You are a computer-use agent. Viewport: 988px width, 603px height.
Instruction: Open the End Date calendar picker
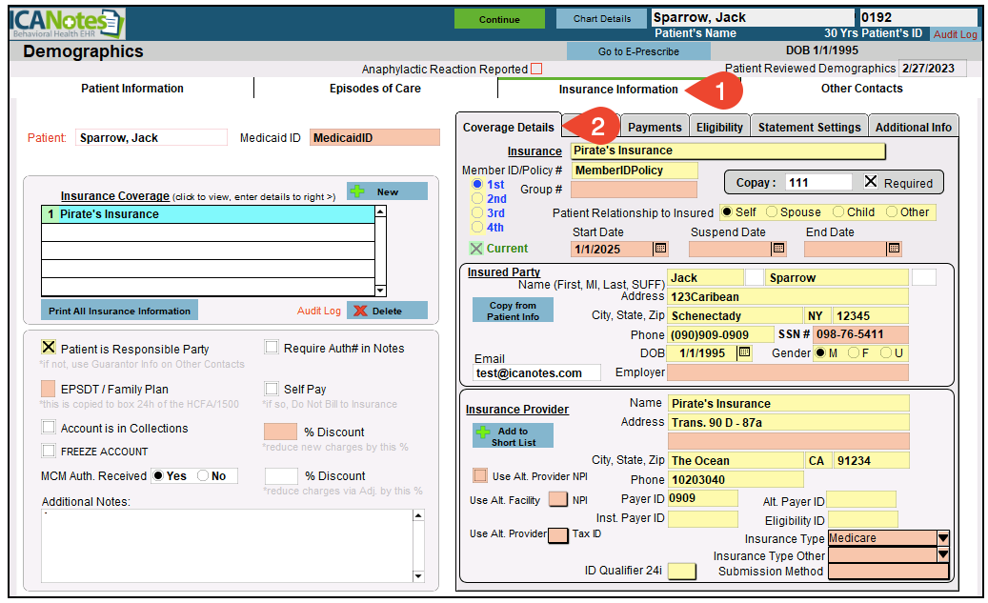coord(894,249)
